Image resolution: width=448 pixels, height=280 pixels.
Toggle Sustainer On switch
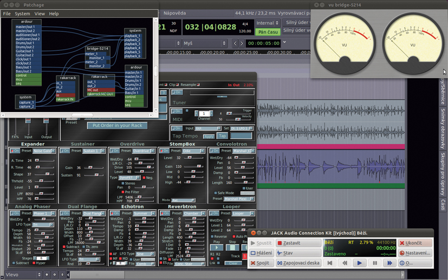pos(64,151)
